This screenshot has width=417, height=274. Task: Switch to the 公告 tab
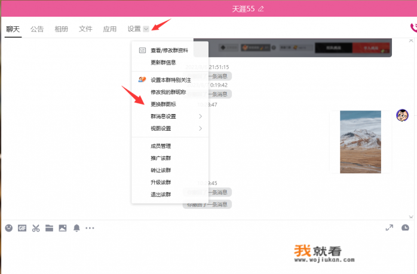37,29
